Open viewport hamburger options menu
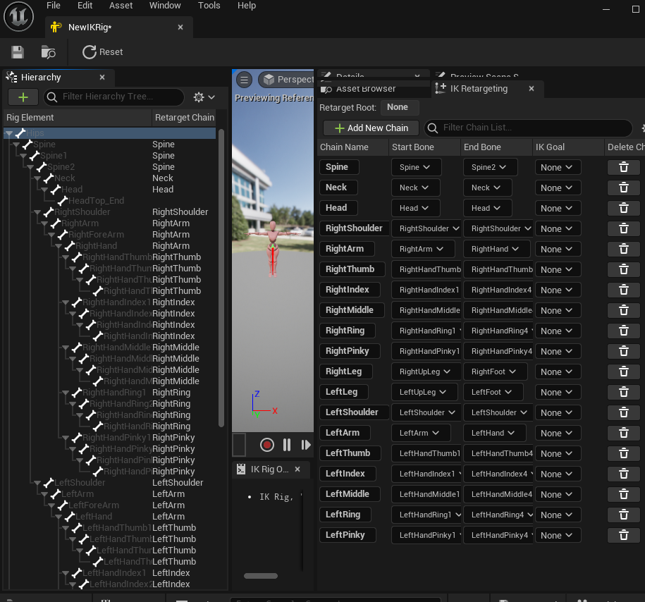The height and width of the screenshot is (602, 645). [x=245, y=80]
